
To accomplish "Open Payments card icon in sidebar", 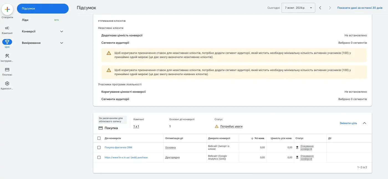I will (7, 70).
